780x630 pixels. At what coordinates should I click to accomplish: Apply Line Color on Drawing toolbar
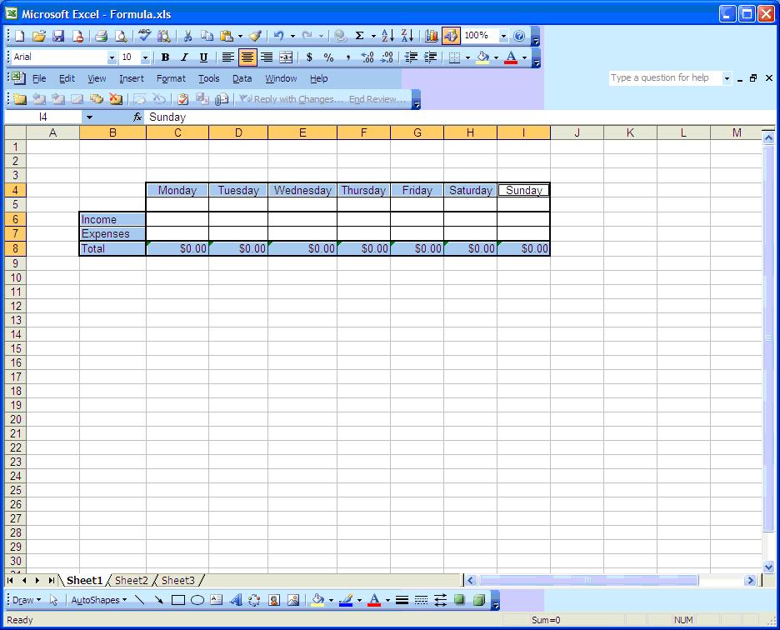point(346,600)
